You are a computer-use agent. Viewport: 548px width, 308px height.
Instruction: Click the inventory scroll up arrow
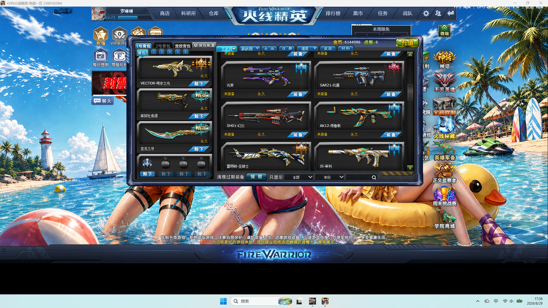410,54
